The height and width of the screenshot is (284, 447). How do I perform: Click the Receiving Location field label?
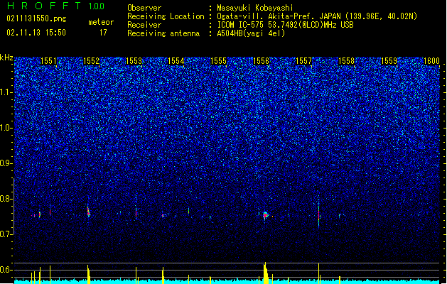click(166, 16)
